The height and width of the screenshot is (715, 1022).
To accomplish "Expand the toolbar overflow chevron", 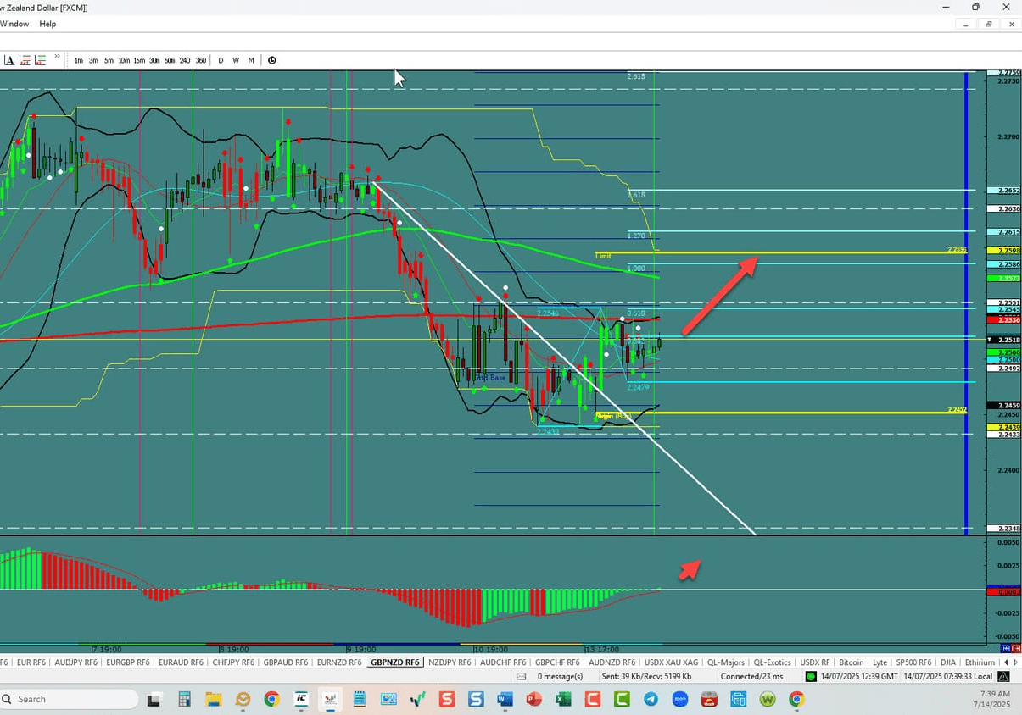I will [57, 58].
